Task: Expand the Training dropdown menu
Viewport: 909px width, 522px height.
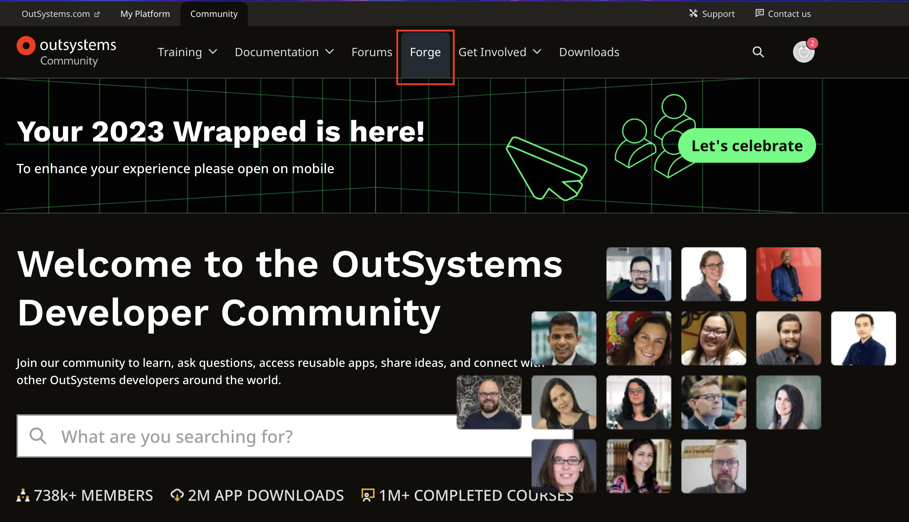Action: point(187,52)
